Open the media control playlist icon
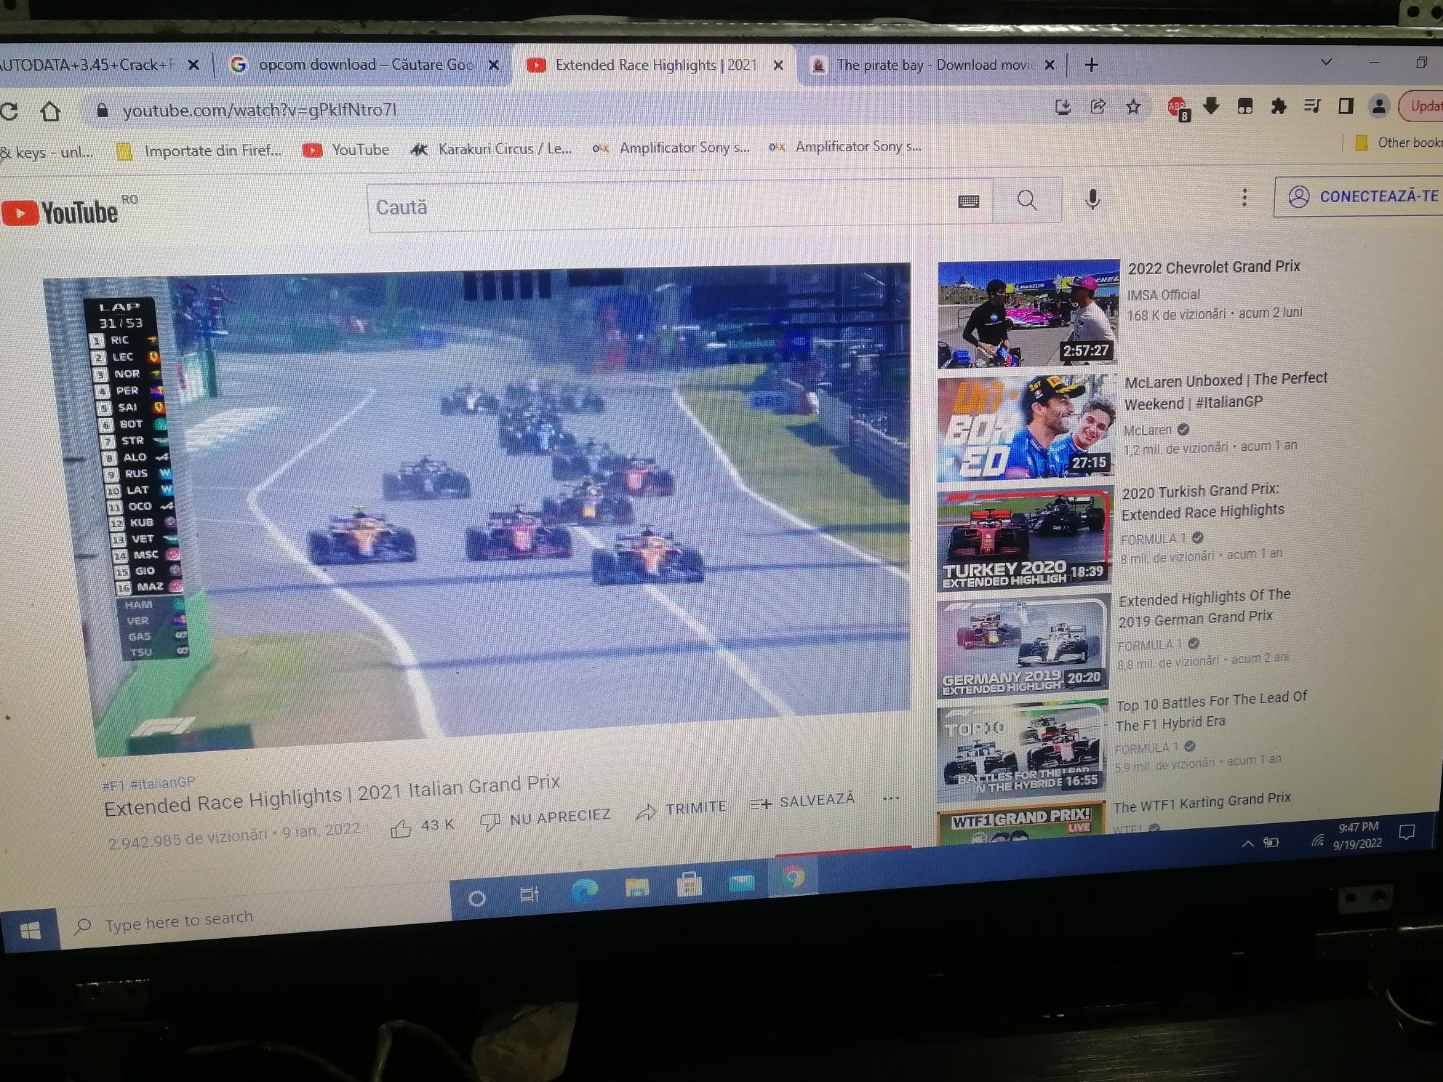 (1311, 106)
